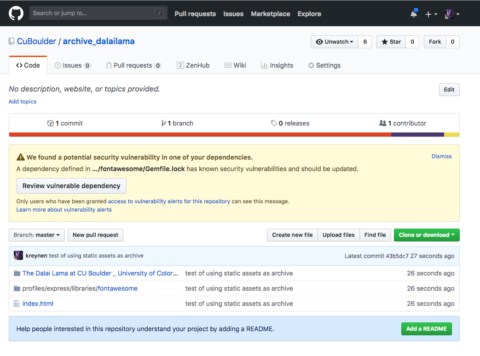
Task: Click the yellow language bar segment
Action: (451, 135)
